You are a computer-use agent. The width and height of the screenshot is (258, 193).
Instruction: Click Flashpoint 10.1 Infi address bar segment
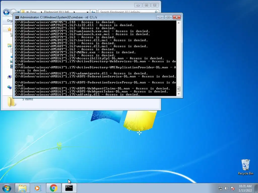pos(56,12)
